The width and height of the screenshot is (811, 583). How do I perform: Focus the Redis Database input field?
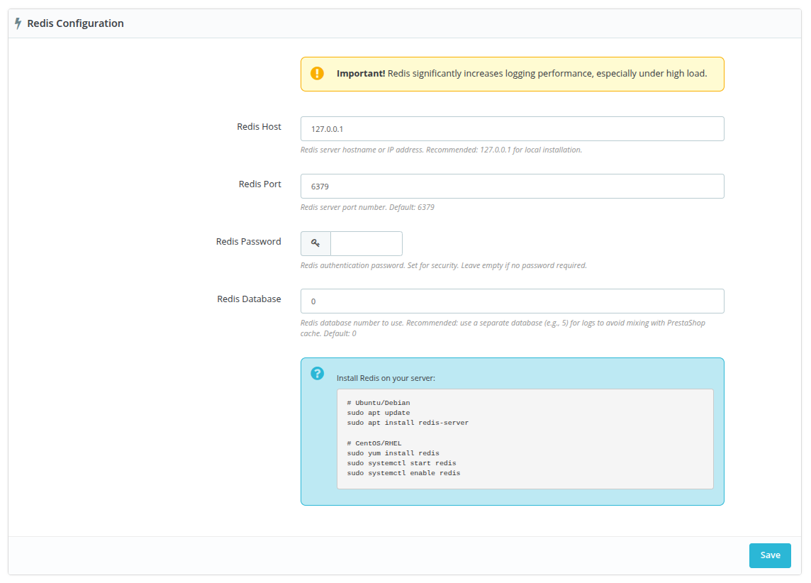click(x=512, y=301)
